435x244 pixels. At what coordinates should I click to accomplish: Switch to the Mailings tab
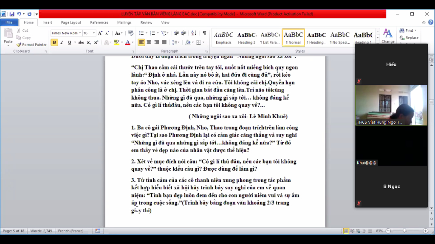point(124,22)
